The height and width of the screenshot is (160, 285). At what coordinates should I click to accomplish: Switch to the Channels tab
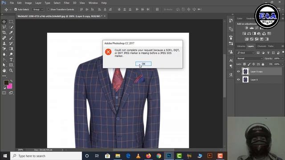pos(262,46)
